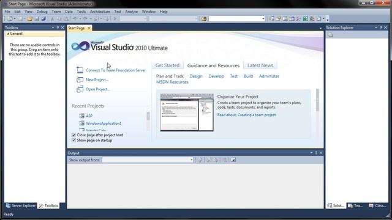Image resolution: width=392 pixels, height=220 pixels.
Task: Click the Organize Your Project thumbnail image
Action: [x=187, y=112]
